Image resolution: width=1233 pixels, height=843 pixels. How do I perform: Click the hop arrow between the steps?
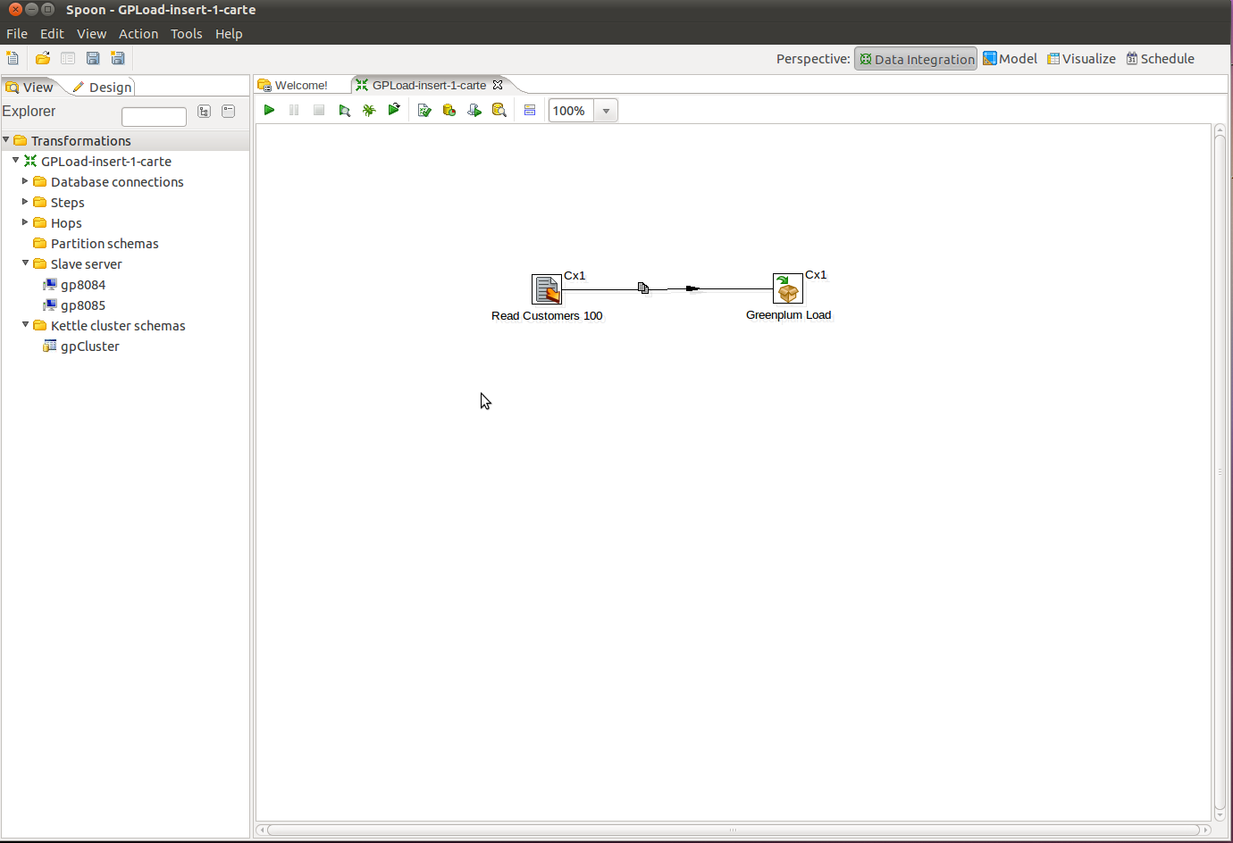pyautogui.click(x=692, y=288)
